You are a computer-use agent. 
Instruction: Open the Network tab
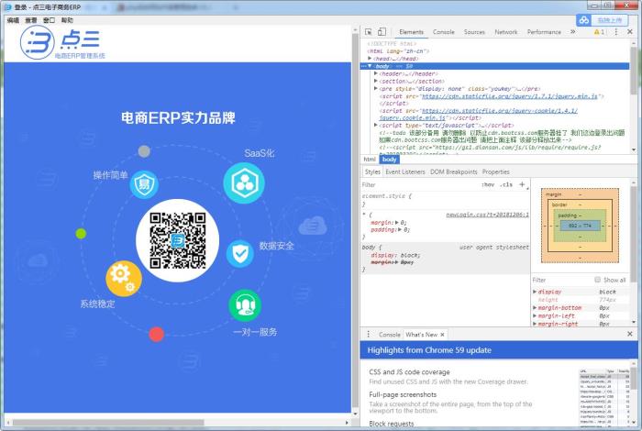click(505, 32)
